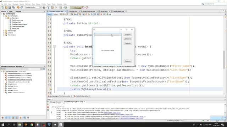Expand the Test Packages node

pyautogui.click(x=4, y=31)
